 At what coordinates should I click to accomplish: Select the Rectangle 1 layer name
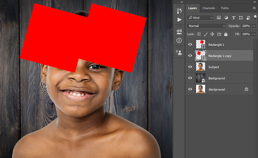pyautogui.click(x=216, y=44)
